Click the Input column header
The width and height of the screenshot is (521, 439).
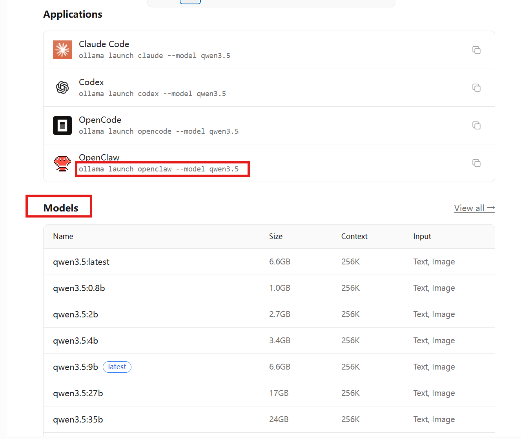(422, 236)
